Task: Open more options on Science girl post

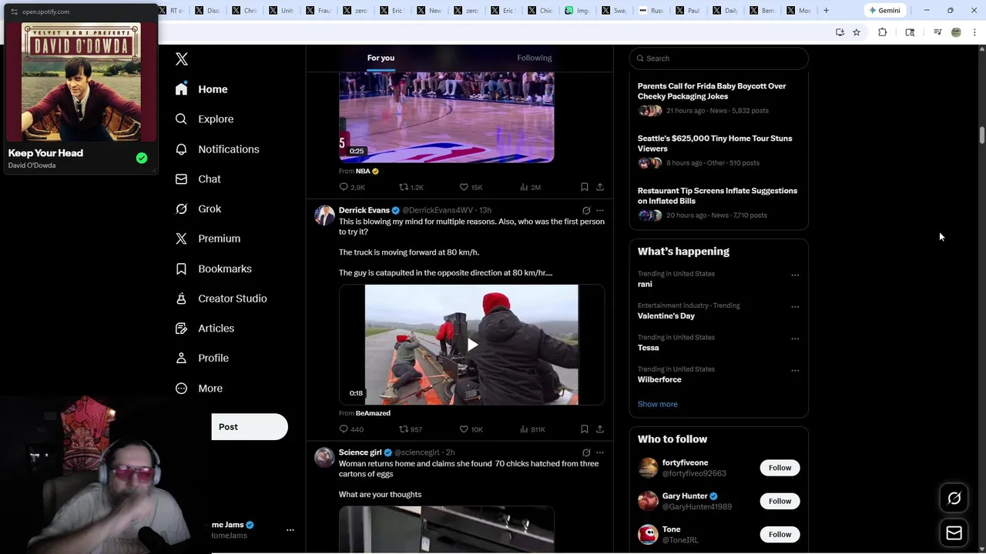Action: (600, 452)
